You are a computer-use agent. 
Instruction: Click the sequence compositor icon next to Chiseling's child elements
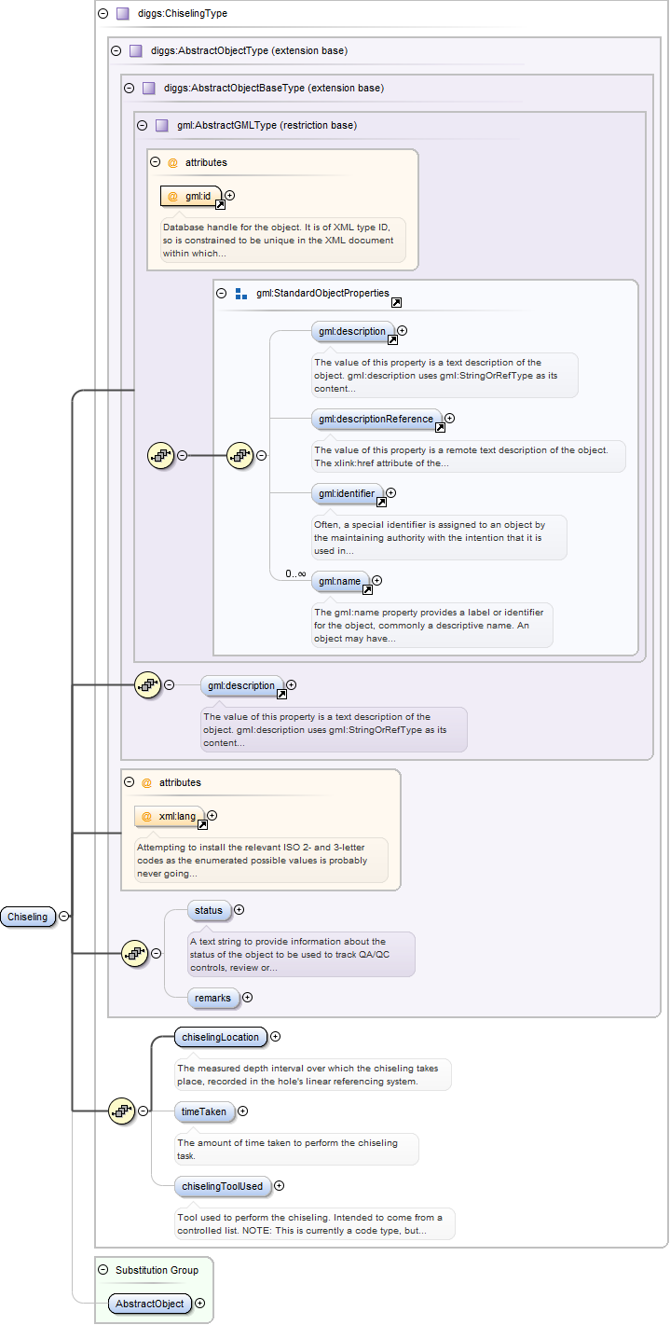pos(122,1111)
